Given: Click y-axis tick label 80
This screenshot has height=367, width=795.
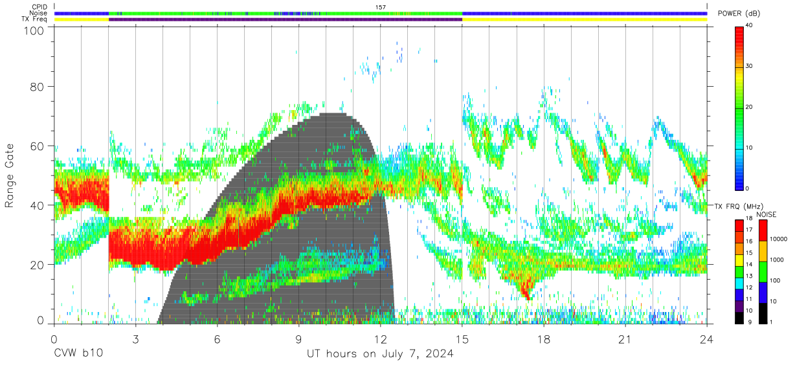Looking at the screenshot, I should click(37, 87).
